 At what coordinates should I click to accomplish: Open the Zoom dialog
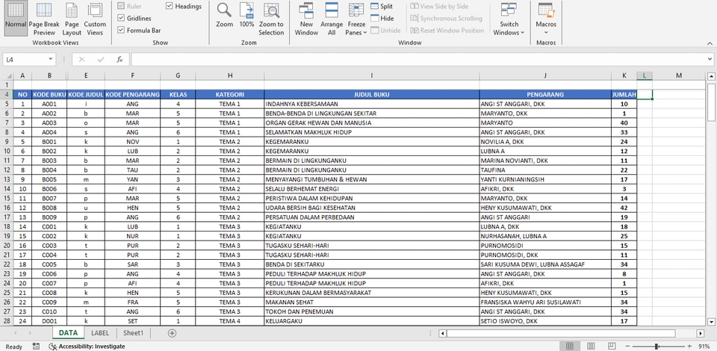225,16
